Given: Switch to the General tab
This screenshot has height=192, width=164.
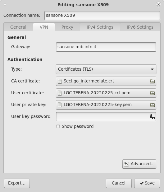Looking at the screenshot, I should [x=18, y=27].
